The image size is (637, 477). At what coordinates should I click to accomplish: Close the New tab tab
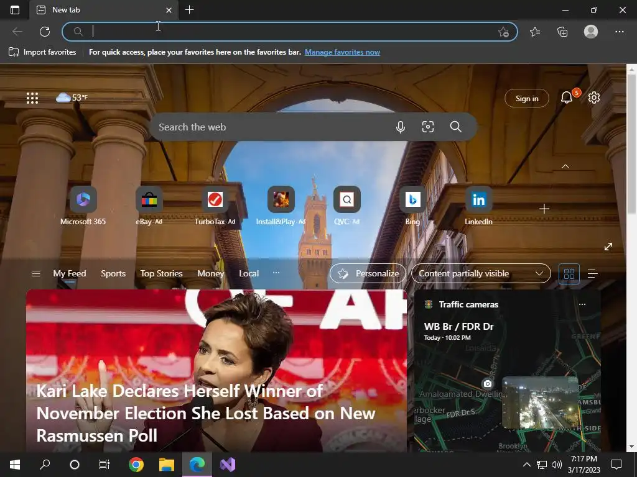[169, 10]
